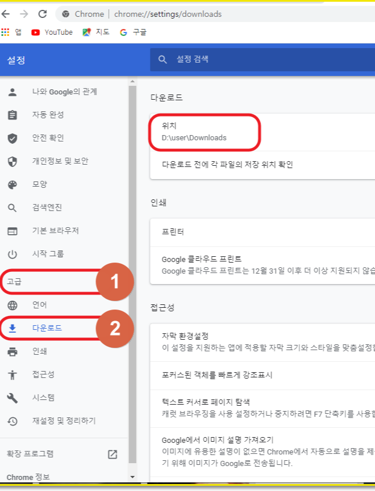Open the 프린터 printers row
This screenshot has height=491, width=375.
point(263,232)
